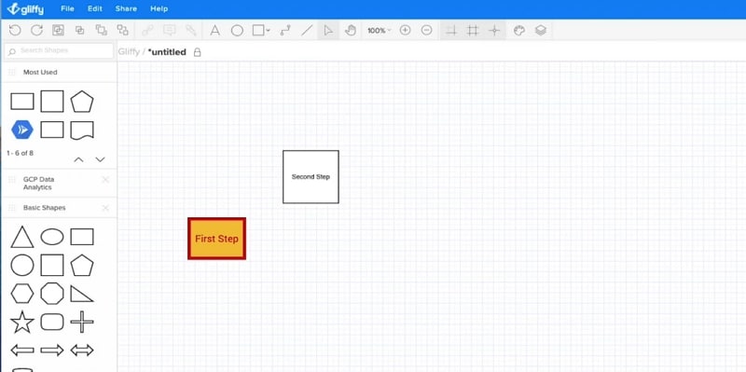Click the Select All icon in toolbar
The height and width of the screenshot is (372, 746).
click(x=58, y=31)
